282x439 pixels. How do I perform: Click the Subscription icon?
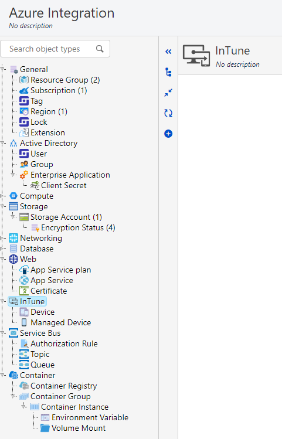[24, 90]
